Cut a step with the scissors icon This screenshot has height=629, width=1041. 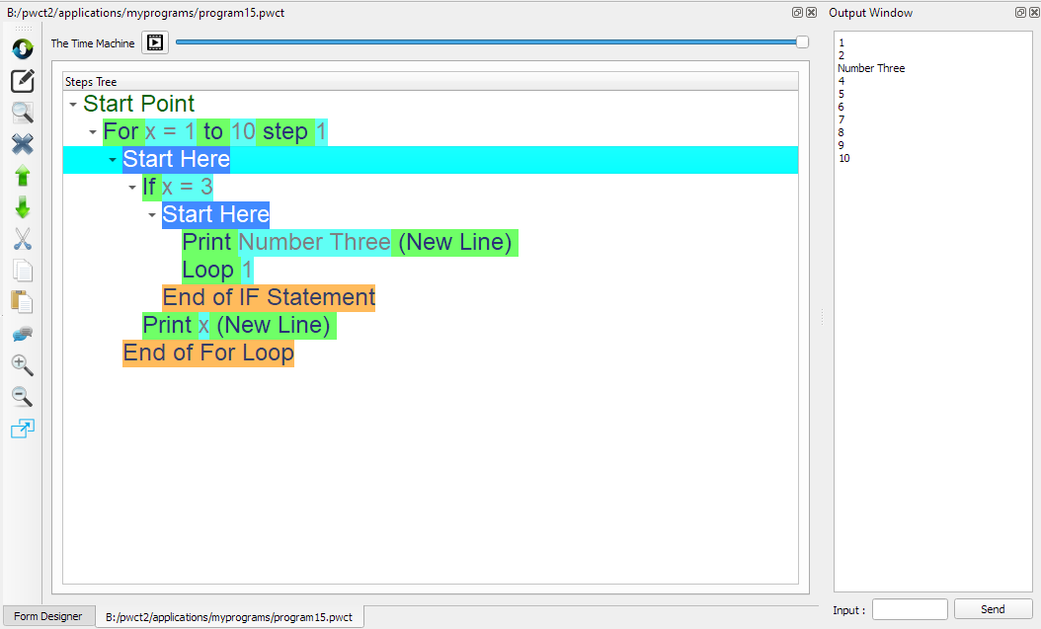(x=22, y=238)
